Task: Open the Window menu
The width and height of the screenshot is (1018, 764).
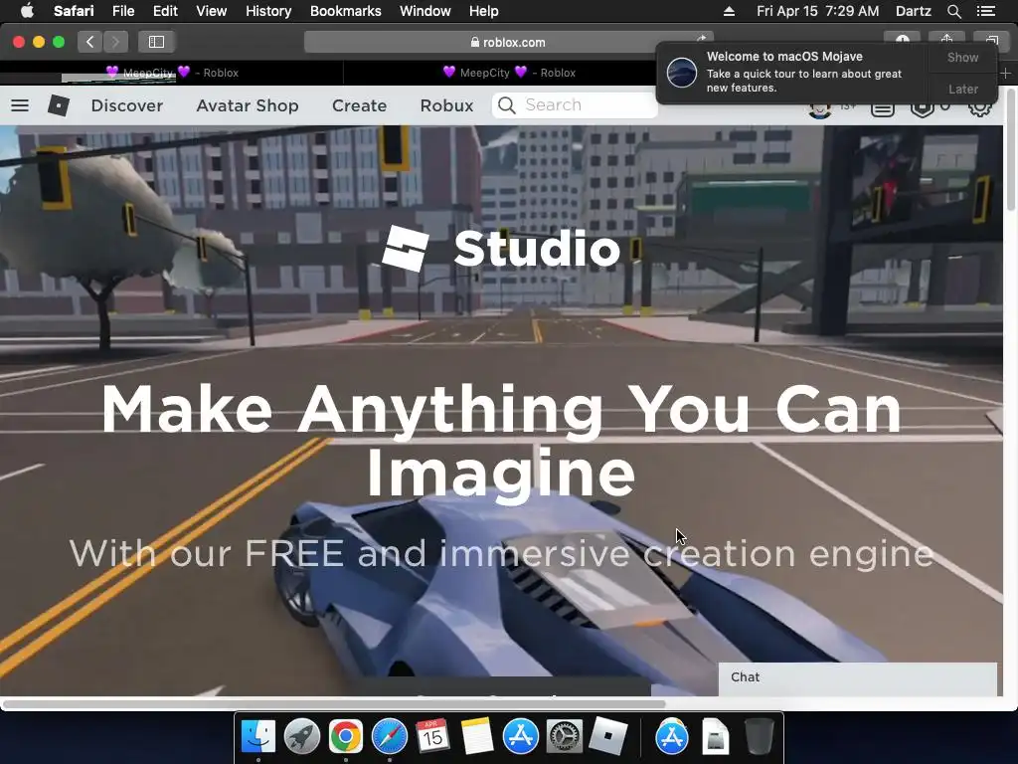Action: click(424, 11)
